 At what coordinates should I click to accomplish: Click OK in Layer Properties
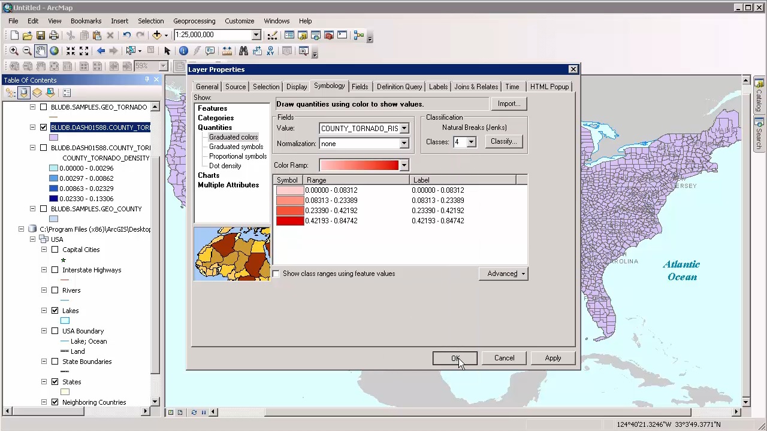click(x=455, y=358)
